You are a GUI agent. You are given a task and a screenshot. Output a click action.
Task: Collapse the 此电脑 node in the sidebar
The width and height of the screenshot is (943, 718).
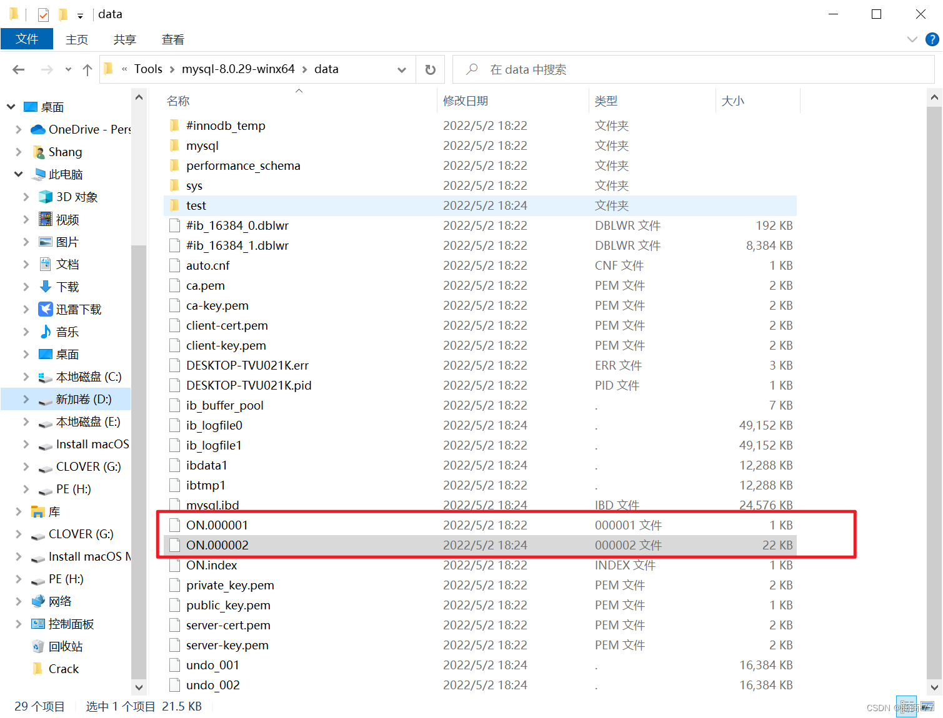click(x=18, y=174)
